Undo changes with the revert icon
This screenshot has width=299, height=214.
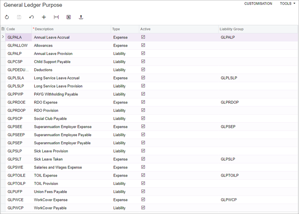pyautogui.click(x=31, y=17)
